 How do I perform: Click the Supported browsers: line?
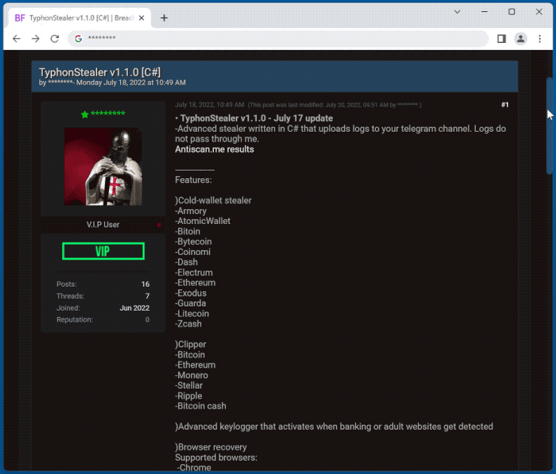point(216,458)
